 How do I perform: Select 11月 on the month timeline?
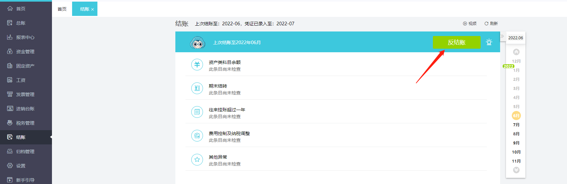516,161
